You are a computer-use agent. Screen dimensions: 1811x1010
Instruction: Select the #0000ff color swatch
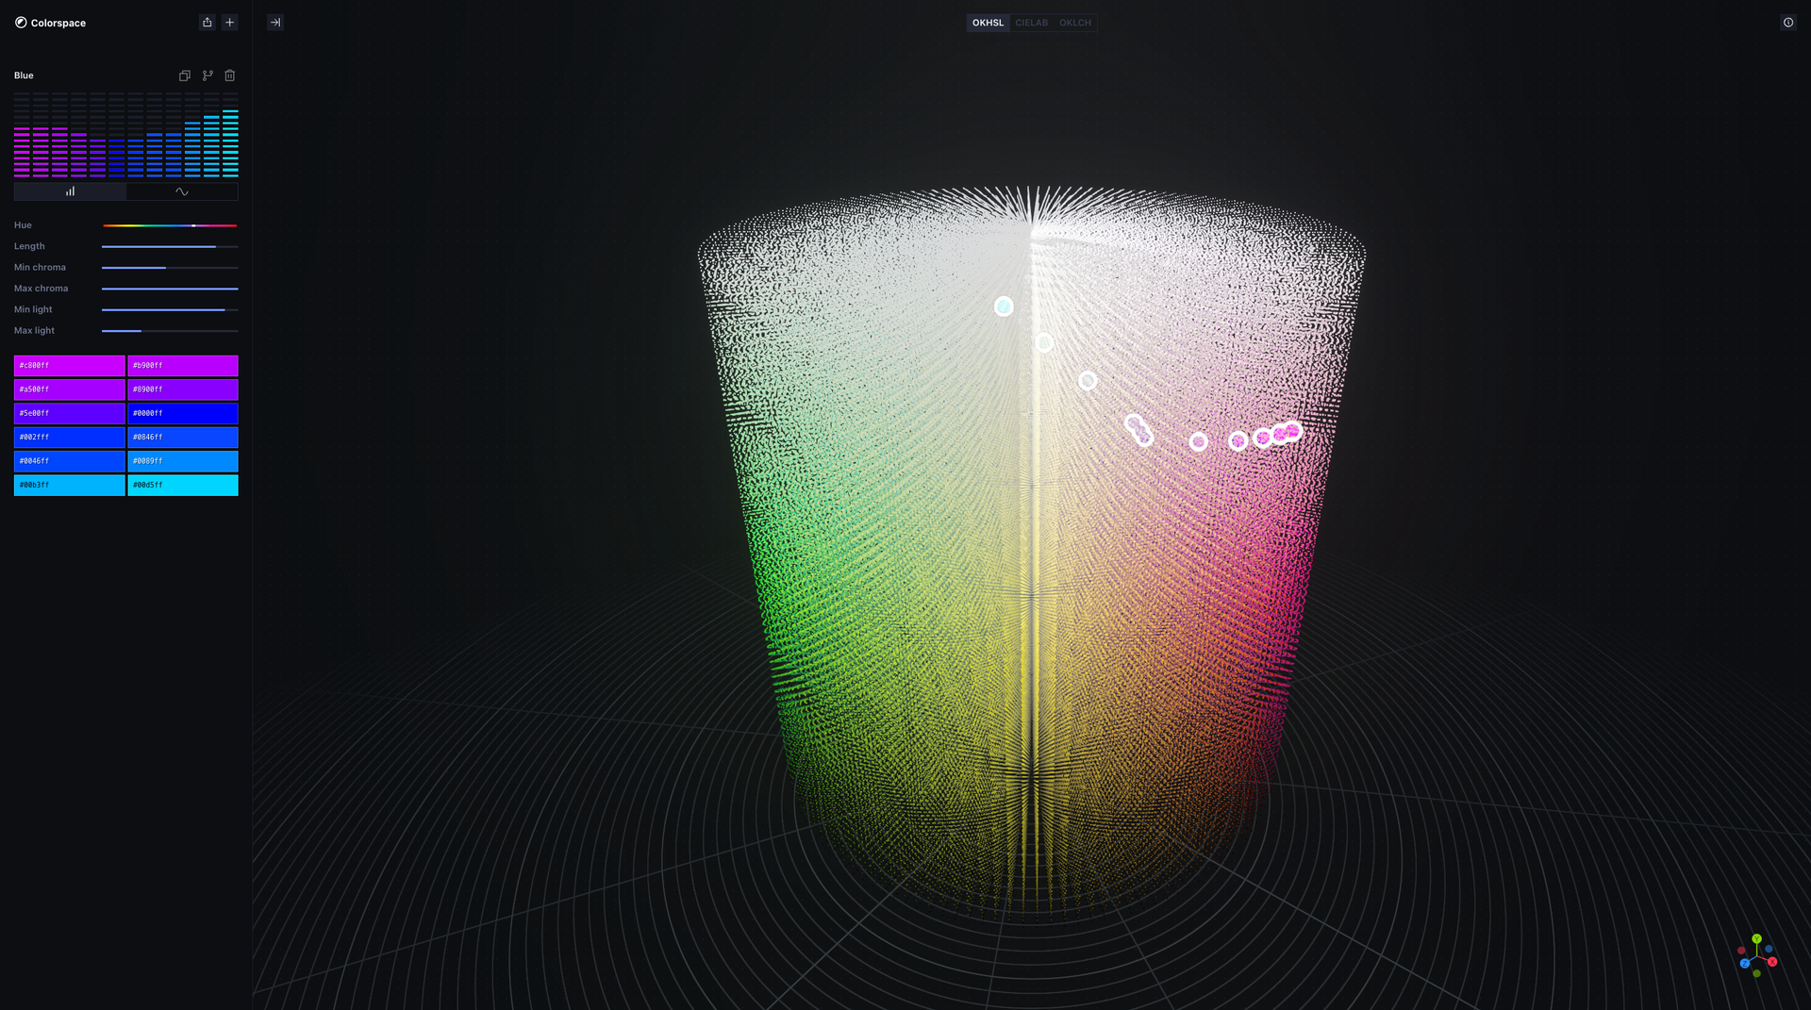(182, 413)
